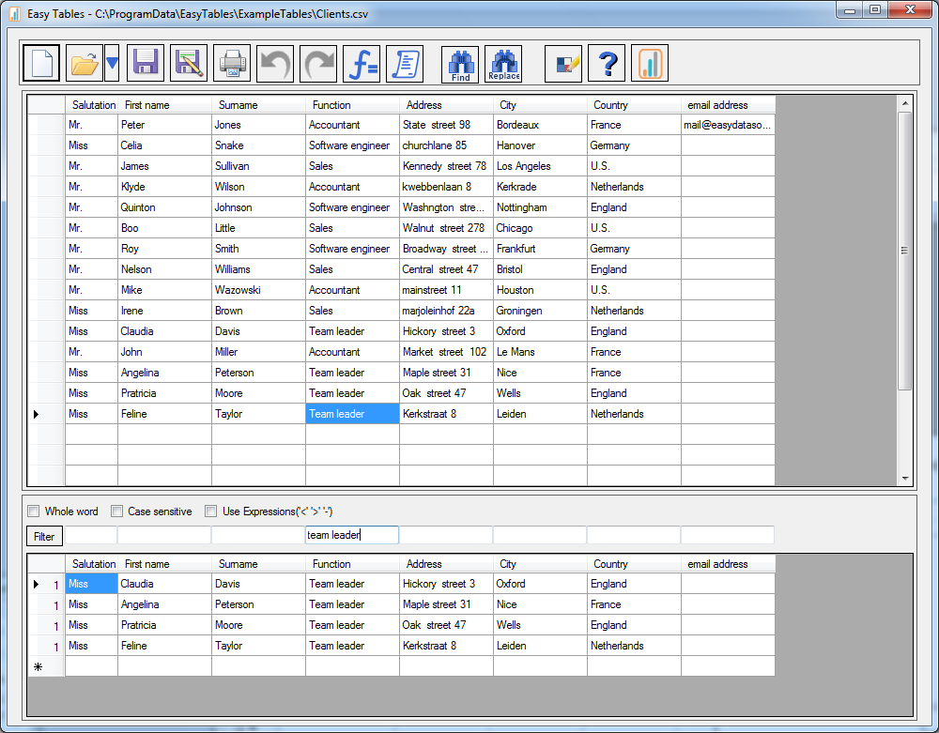Open the Replace tool
This screenshot has width=939, height=733.
click(503, 64)
